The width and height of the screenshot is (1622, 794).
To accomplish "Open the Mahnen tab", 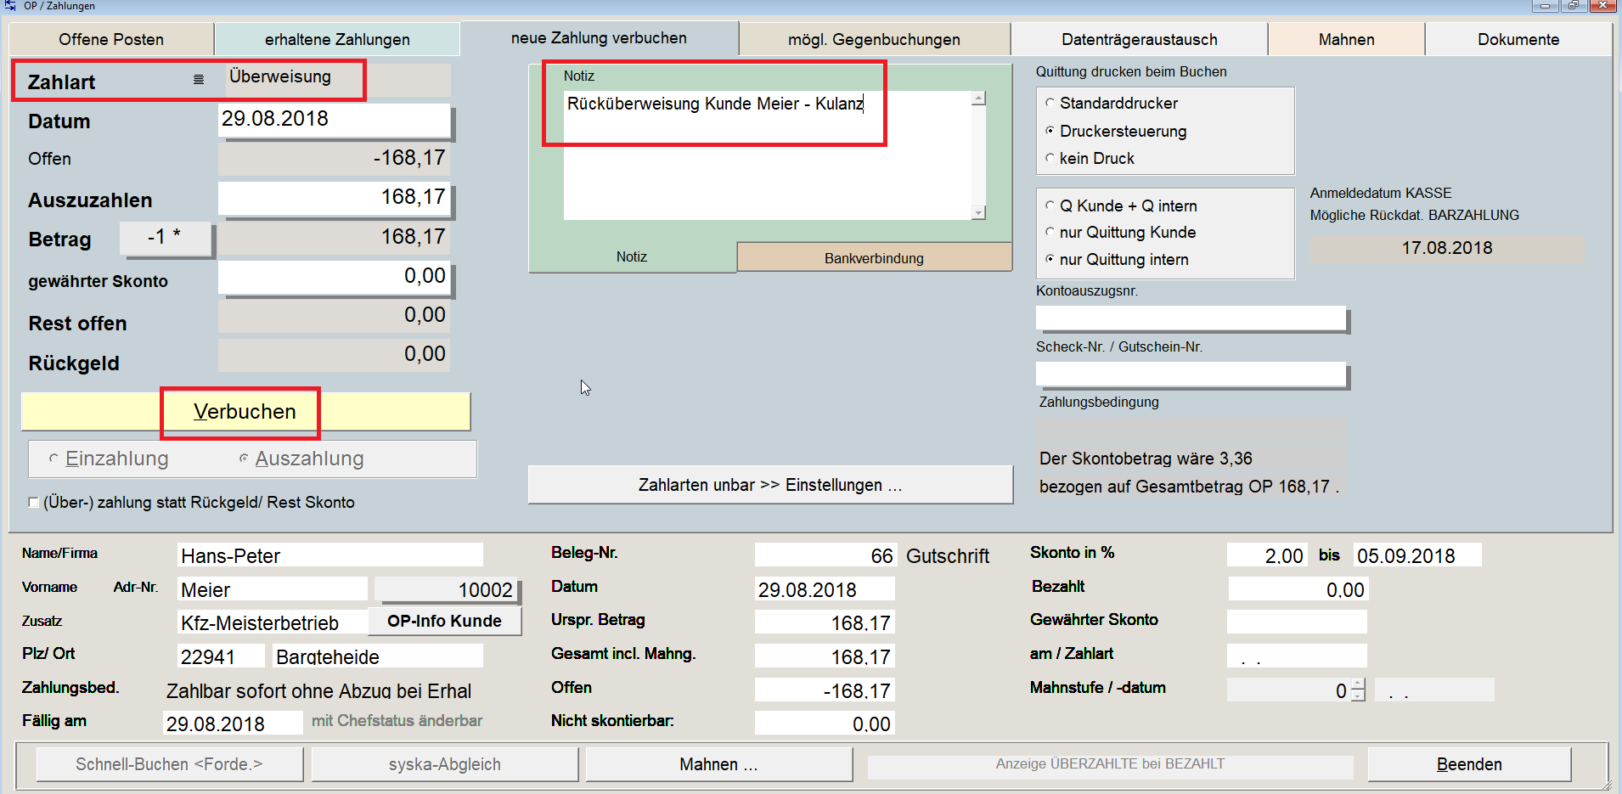I will 1346,39.
